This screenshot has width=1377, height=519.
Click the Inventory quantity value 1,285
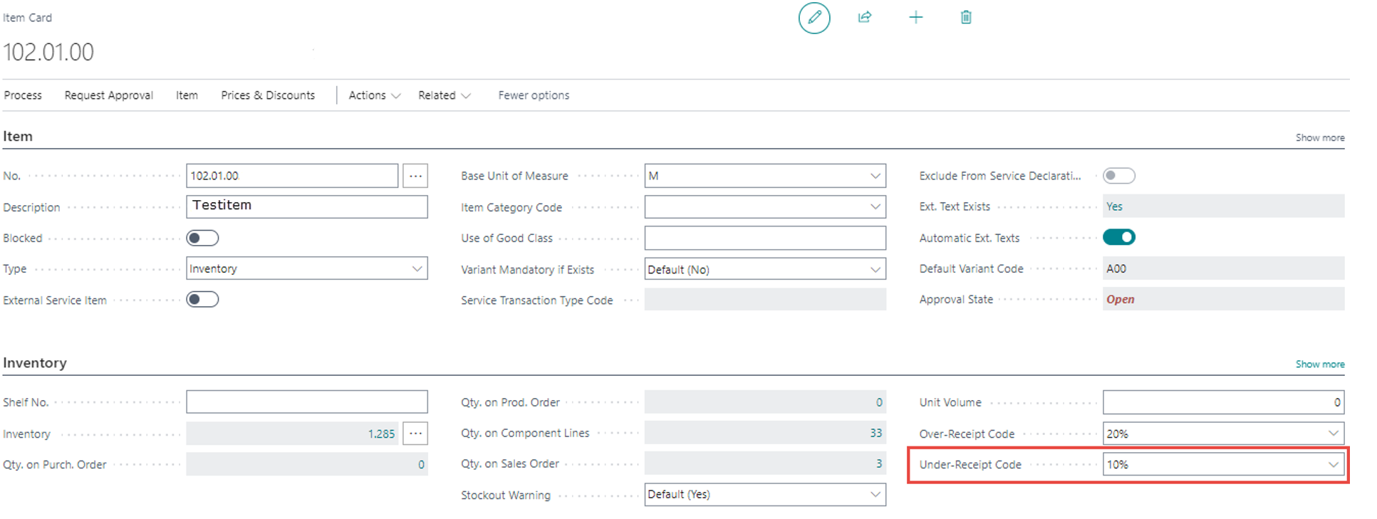point(381,434)
